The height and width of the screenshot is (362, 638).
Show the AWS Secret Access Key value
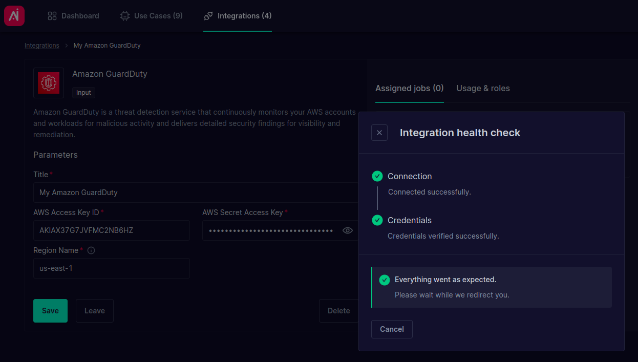[348, 230]
